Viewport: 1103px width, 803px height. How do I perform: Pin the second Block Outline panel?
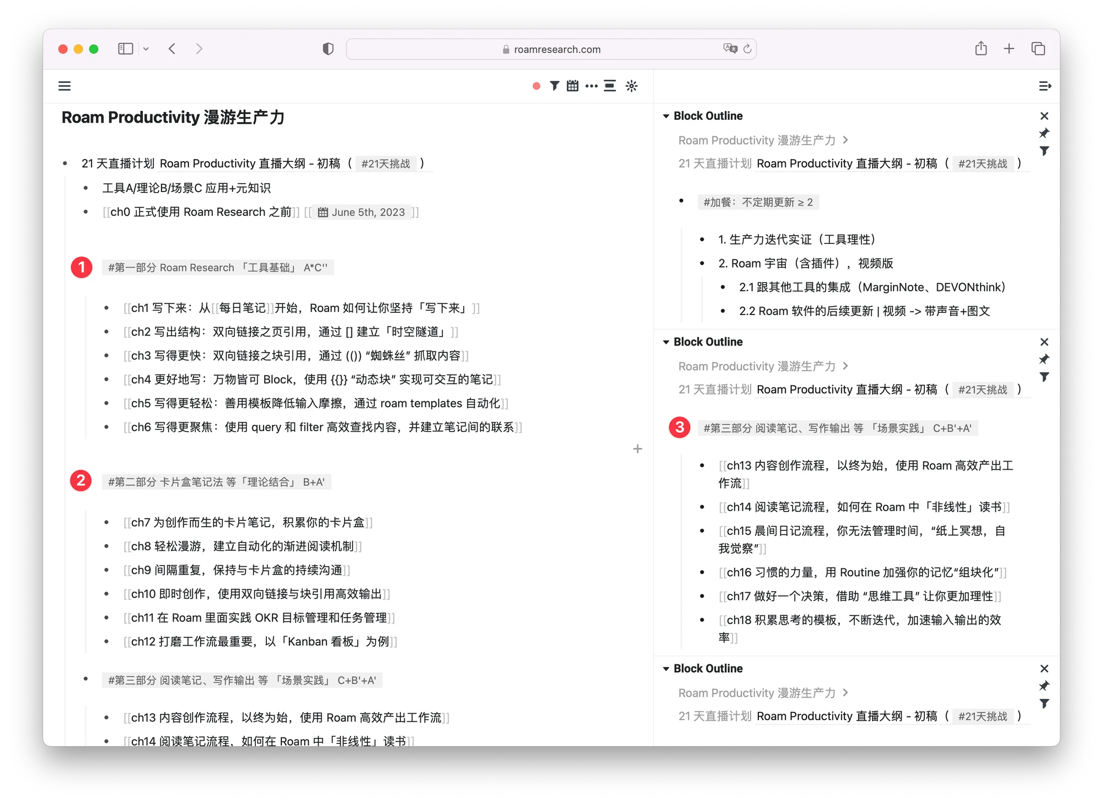point(1044,359)
